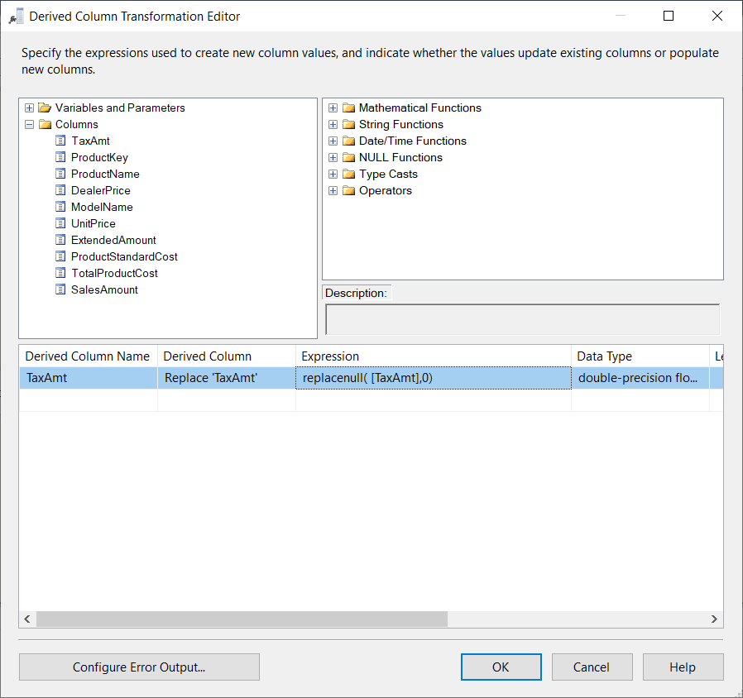Click the ExtendedAmount column icon
This screenshot has width=743, height=698.
(60, 240)
